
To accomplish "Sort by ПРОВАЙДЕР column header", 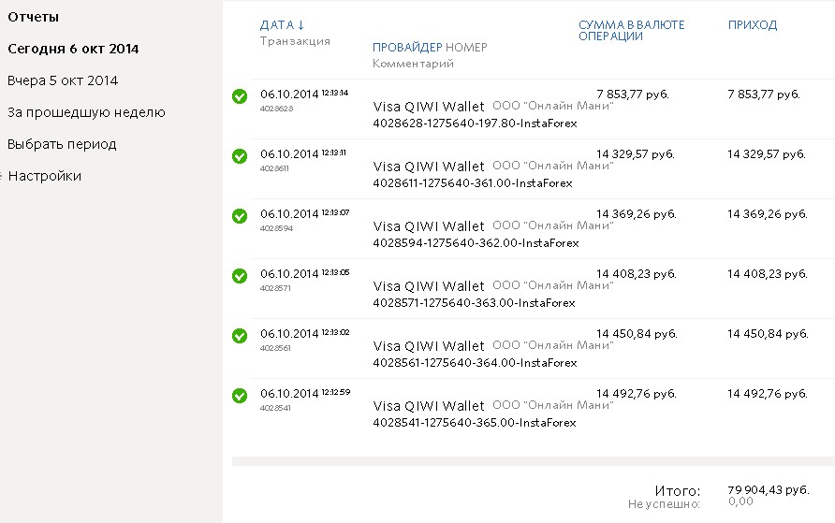I will (x=407, y=48).
